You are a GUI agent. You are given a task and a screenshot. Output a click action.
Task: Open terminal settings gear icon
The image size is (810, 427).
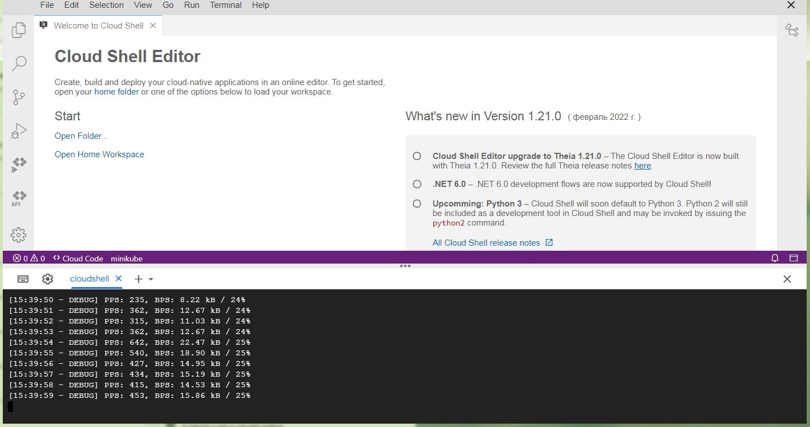point(48,279)
